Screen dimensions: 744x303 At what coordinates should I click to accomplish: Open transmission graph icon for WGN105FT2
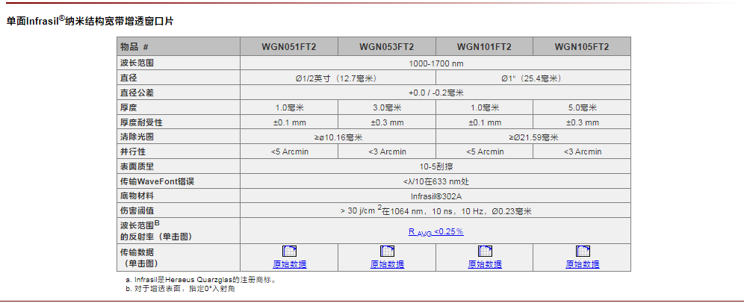[x=582, y=252]
